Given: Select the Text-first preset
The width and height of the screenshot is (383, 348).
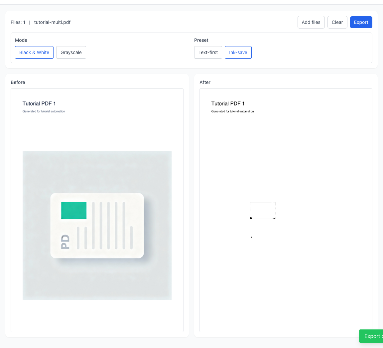Looking at the screenshot, I should tap(208, 52).
